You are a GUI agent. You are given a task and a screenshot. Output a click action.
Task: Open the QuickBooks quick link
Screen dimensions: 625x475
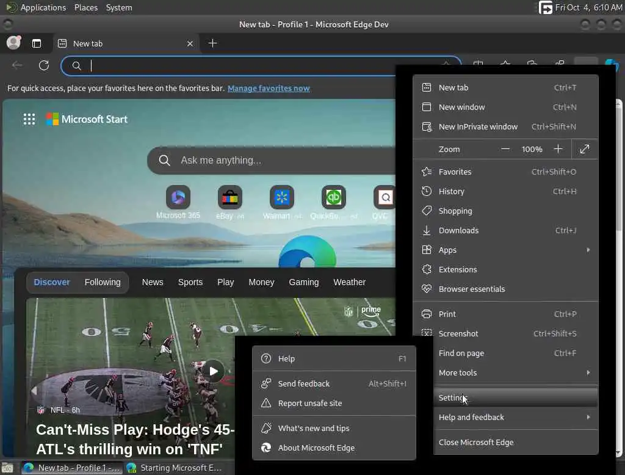pos(334,202)
